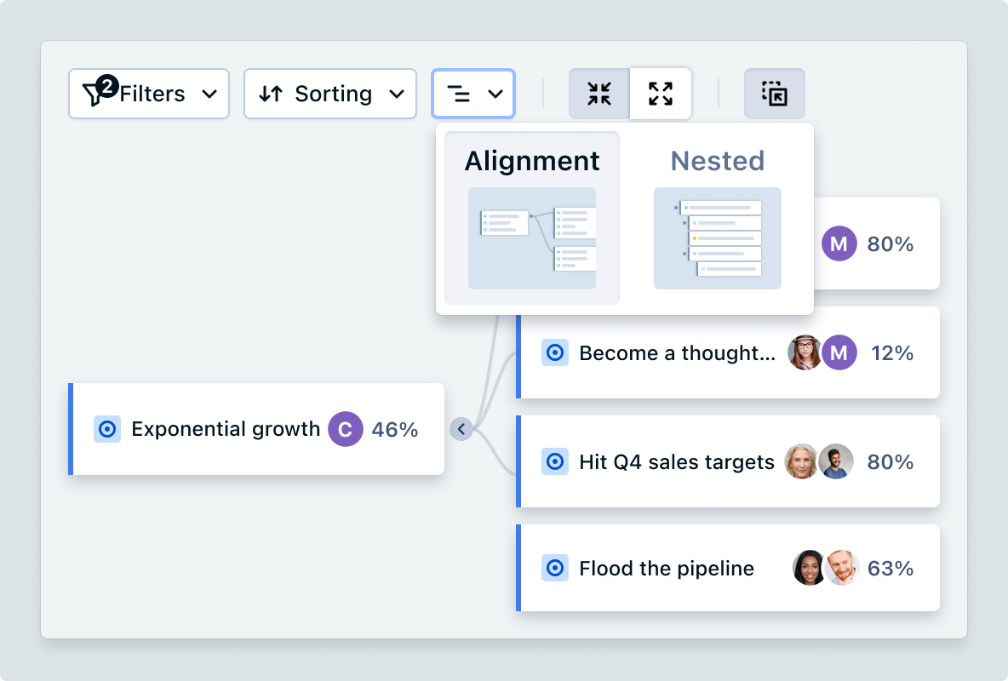1008x681 pixels.
Task: Click the select-area toolbar icon
Action: (x=774, y=94)
